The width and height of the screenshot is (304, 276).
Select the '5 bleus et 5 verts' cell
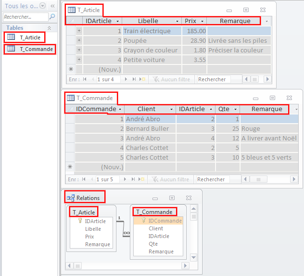(269, 158)
